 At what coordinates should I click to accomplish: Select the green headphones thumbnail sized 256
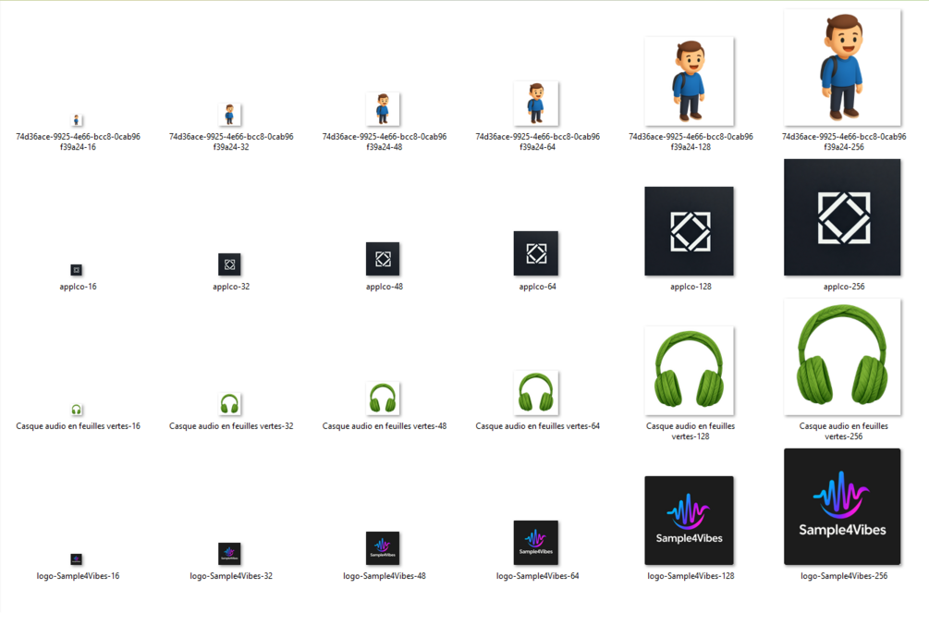(842, 357)
